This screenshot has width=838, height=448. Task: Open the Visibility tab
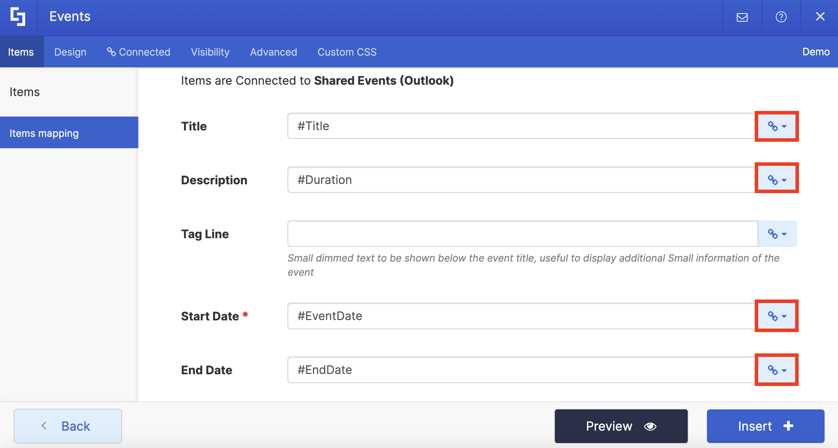tap(210, 52)
